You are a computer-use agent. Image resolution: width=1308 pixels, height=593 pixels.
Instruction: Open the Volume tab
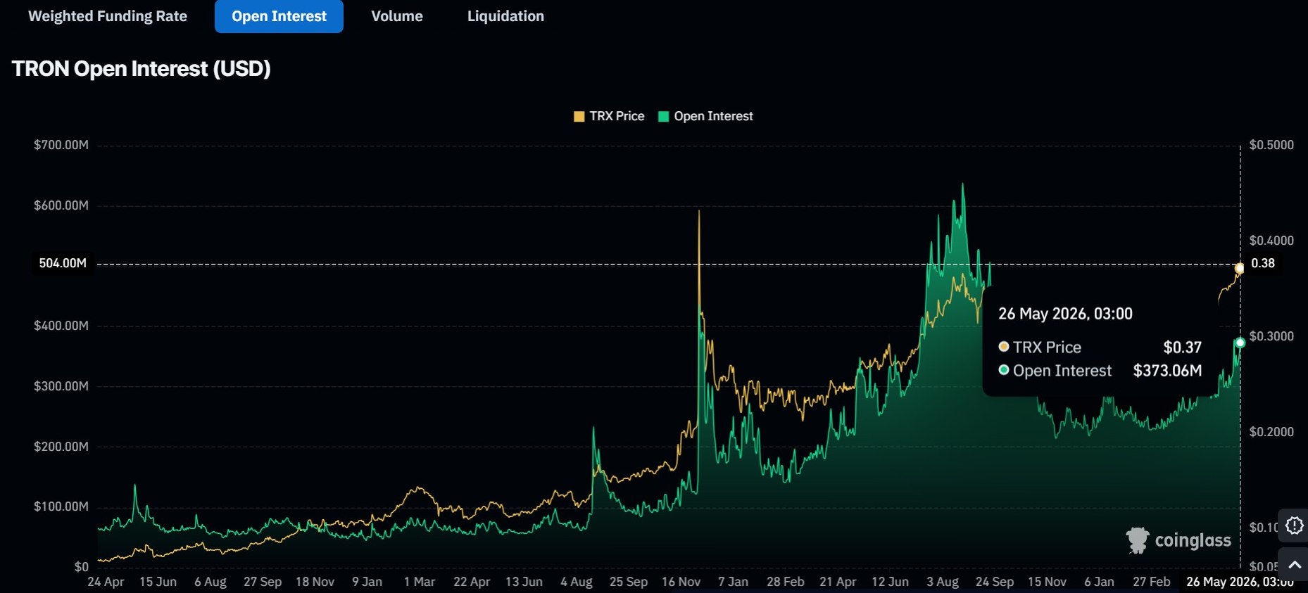(397, 16)
